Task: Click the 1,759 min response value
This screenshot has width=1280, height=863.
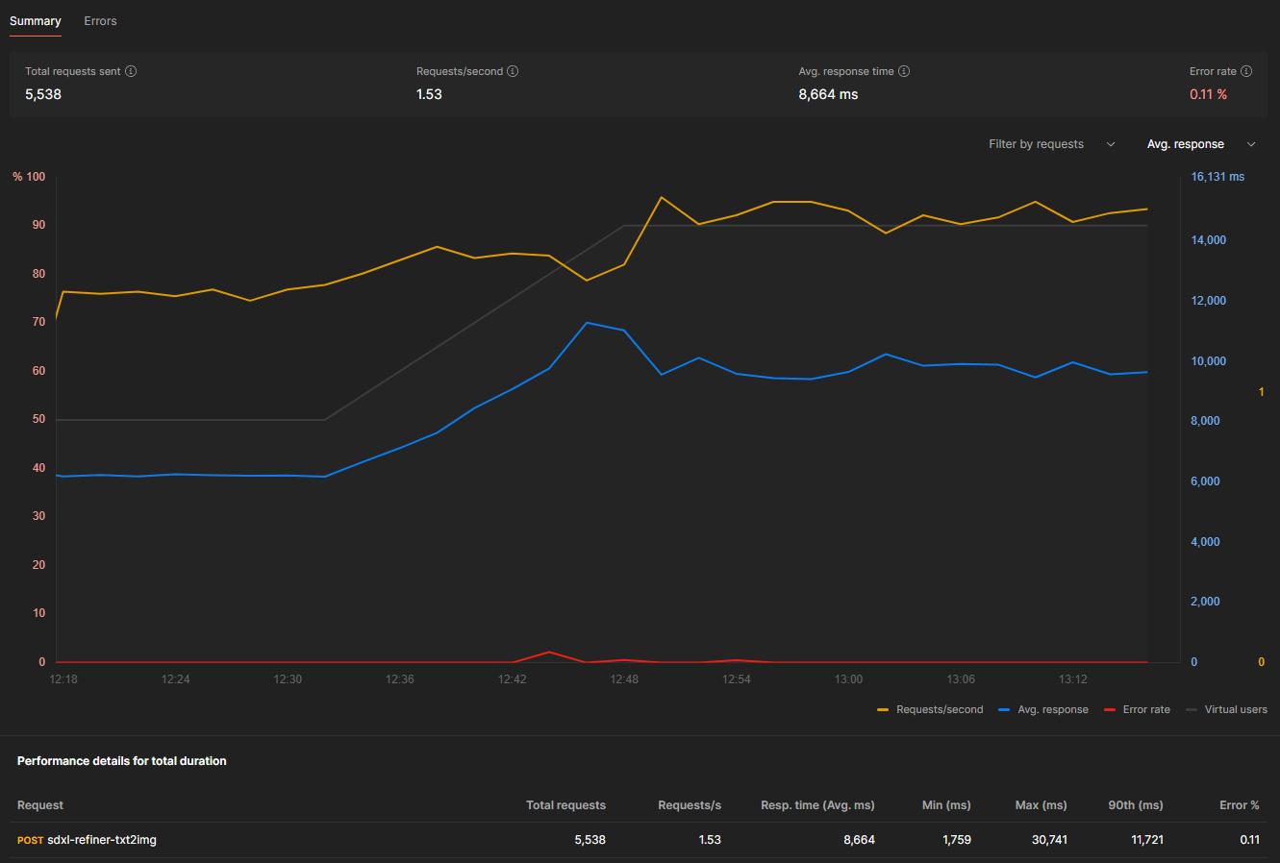Action: coord(957,840)
